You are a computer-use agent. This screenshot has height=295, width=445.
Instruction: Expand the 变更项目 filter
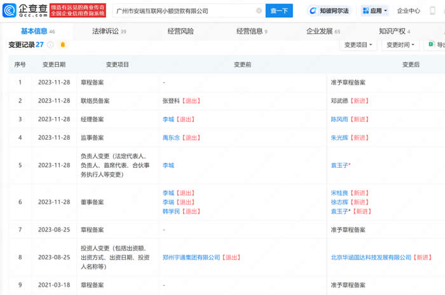(x=359, y=45)
